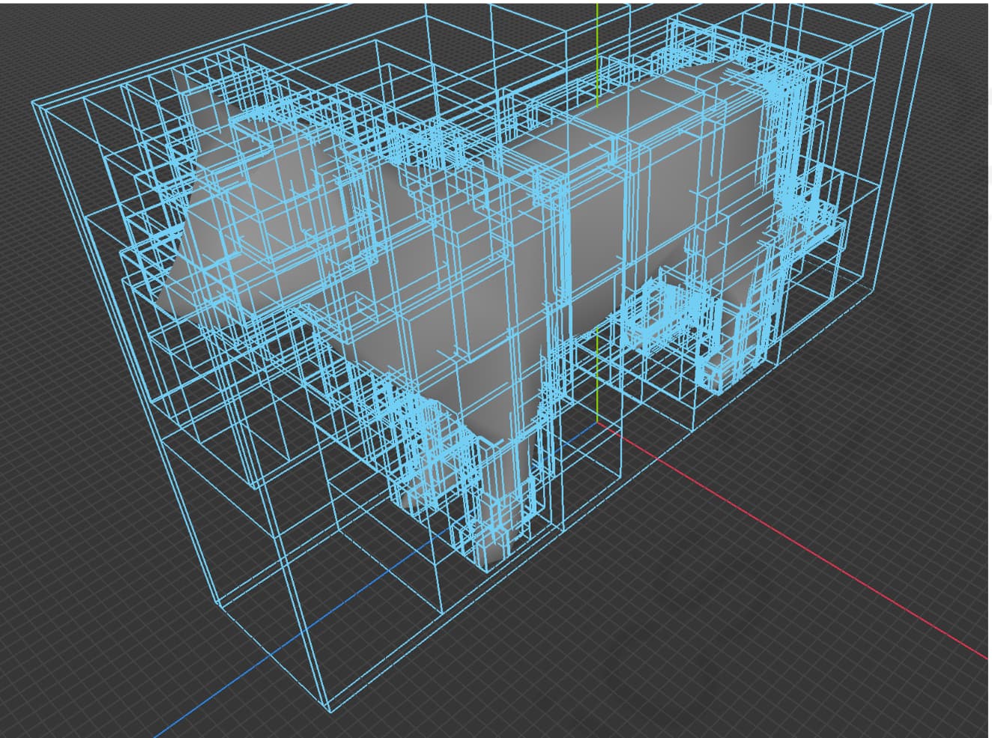Click the origin where the axes meet

(x=599, y=423)
